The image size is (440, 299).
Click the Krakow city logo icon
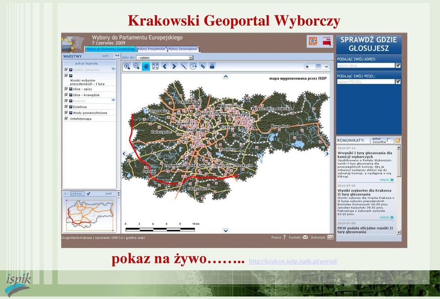point(313,41)
